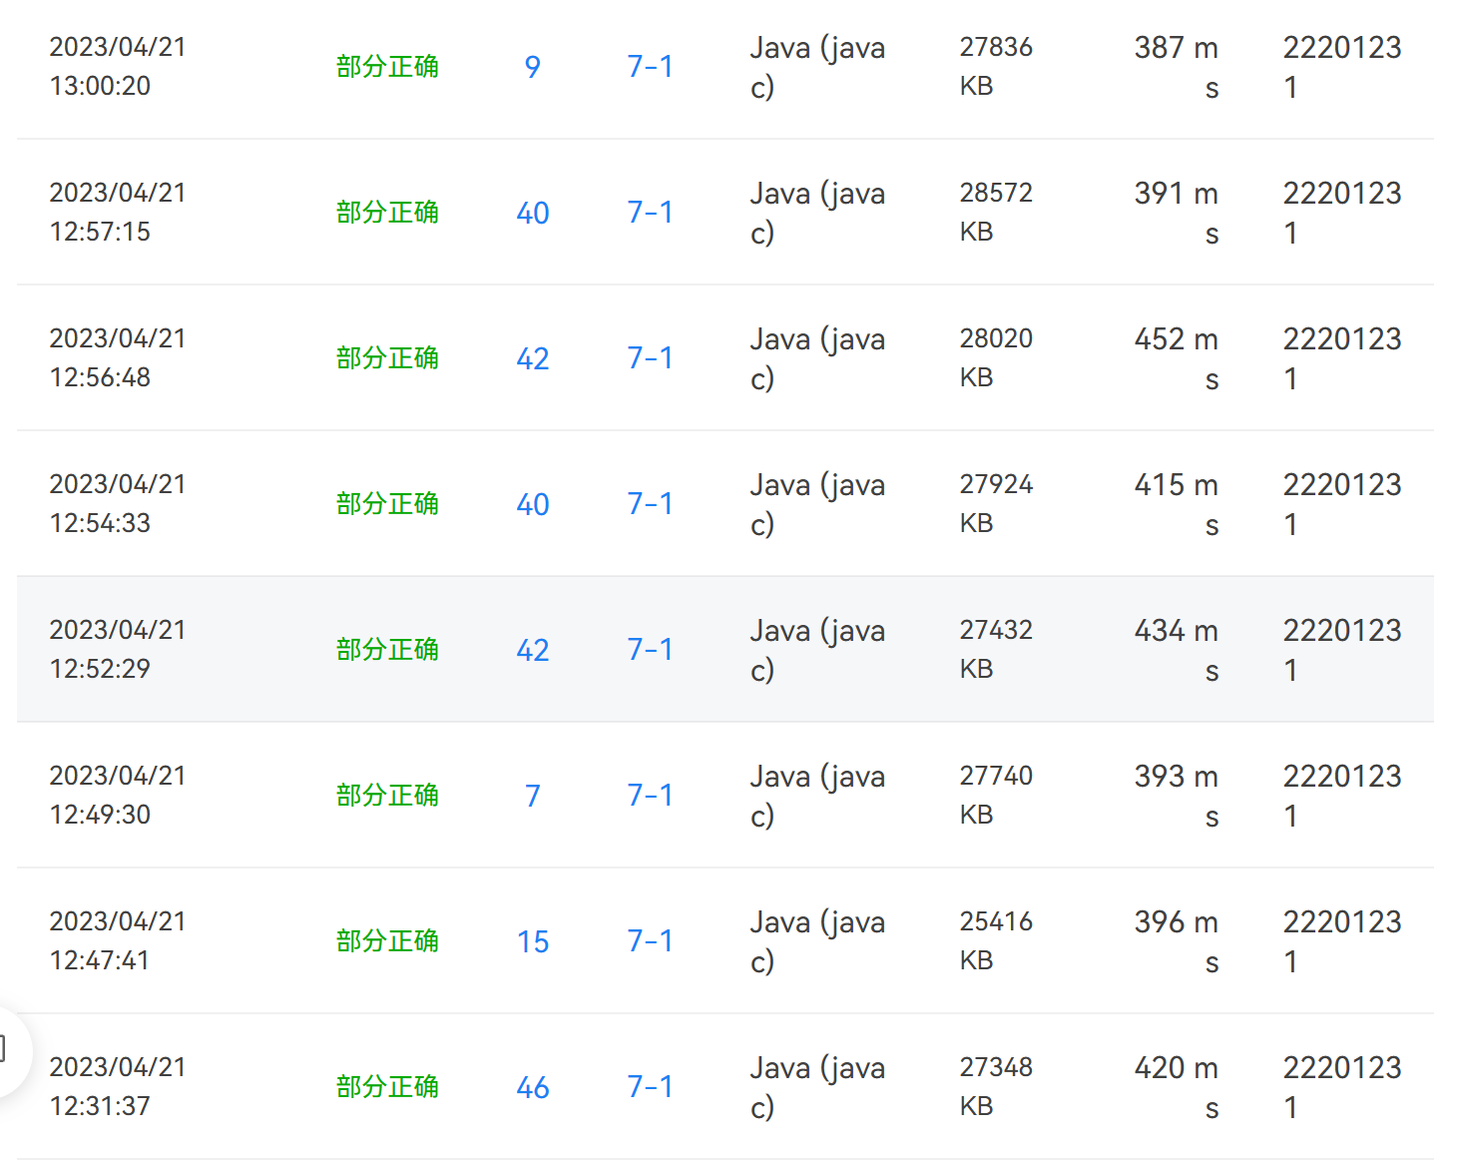Open score 40 of the 12:54:33 submission

tap(532, 504)
